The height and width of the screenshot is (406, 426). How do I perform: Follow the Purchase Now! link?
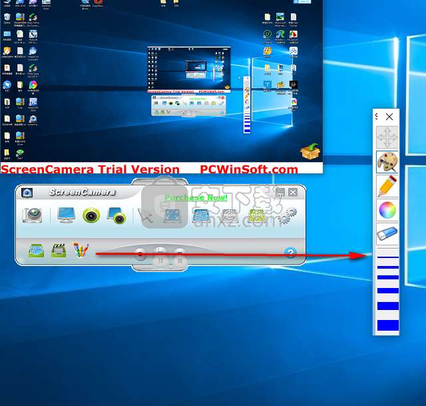(196, 197)
